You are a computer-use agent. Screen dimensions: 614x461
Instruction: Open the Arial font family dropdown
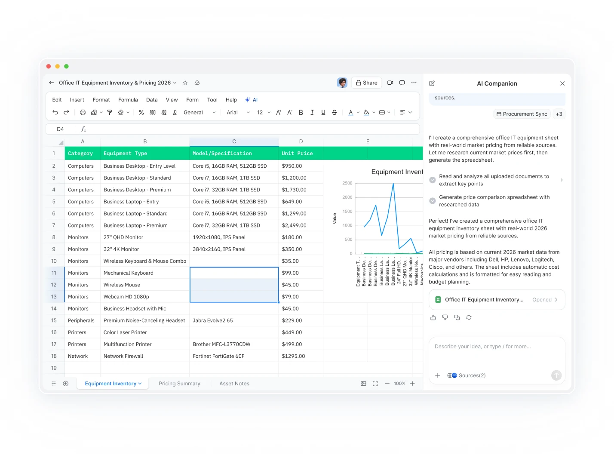237,112
